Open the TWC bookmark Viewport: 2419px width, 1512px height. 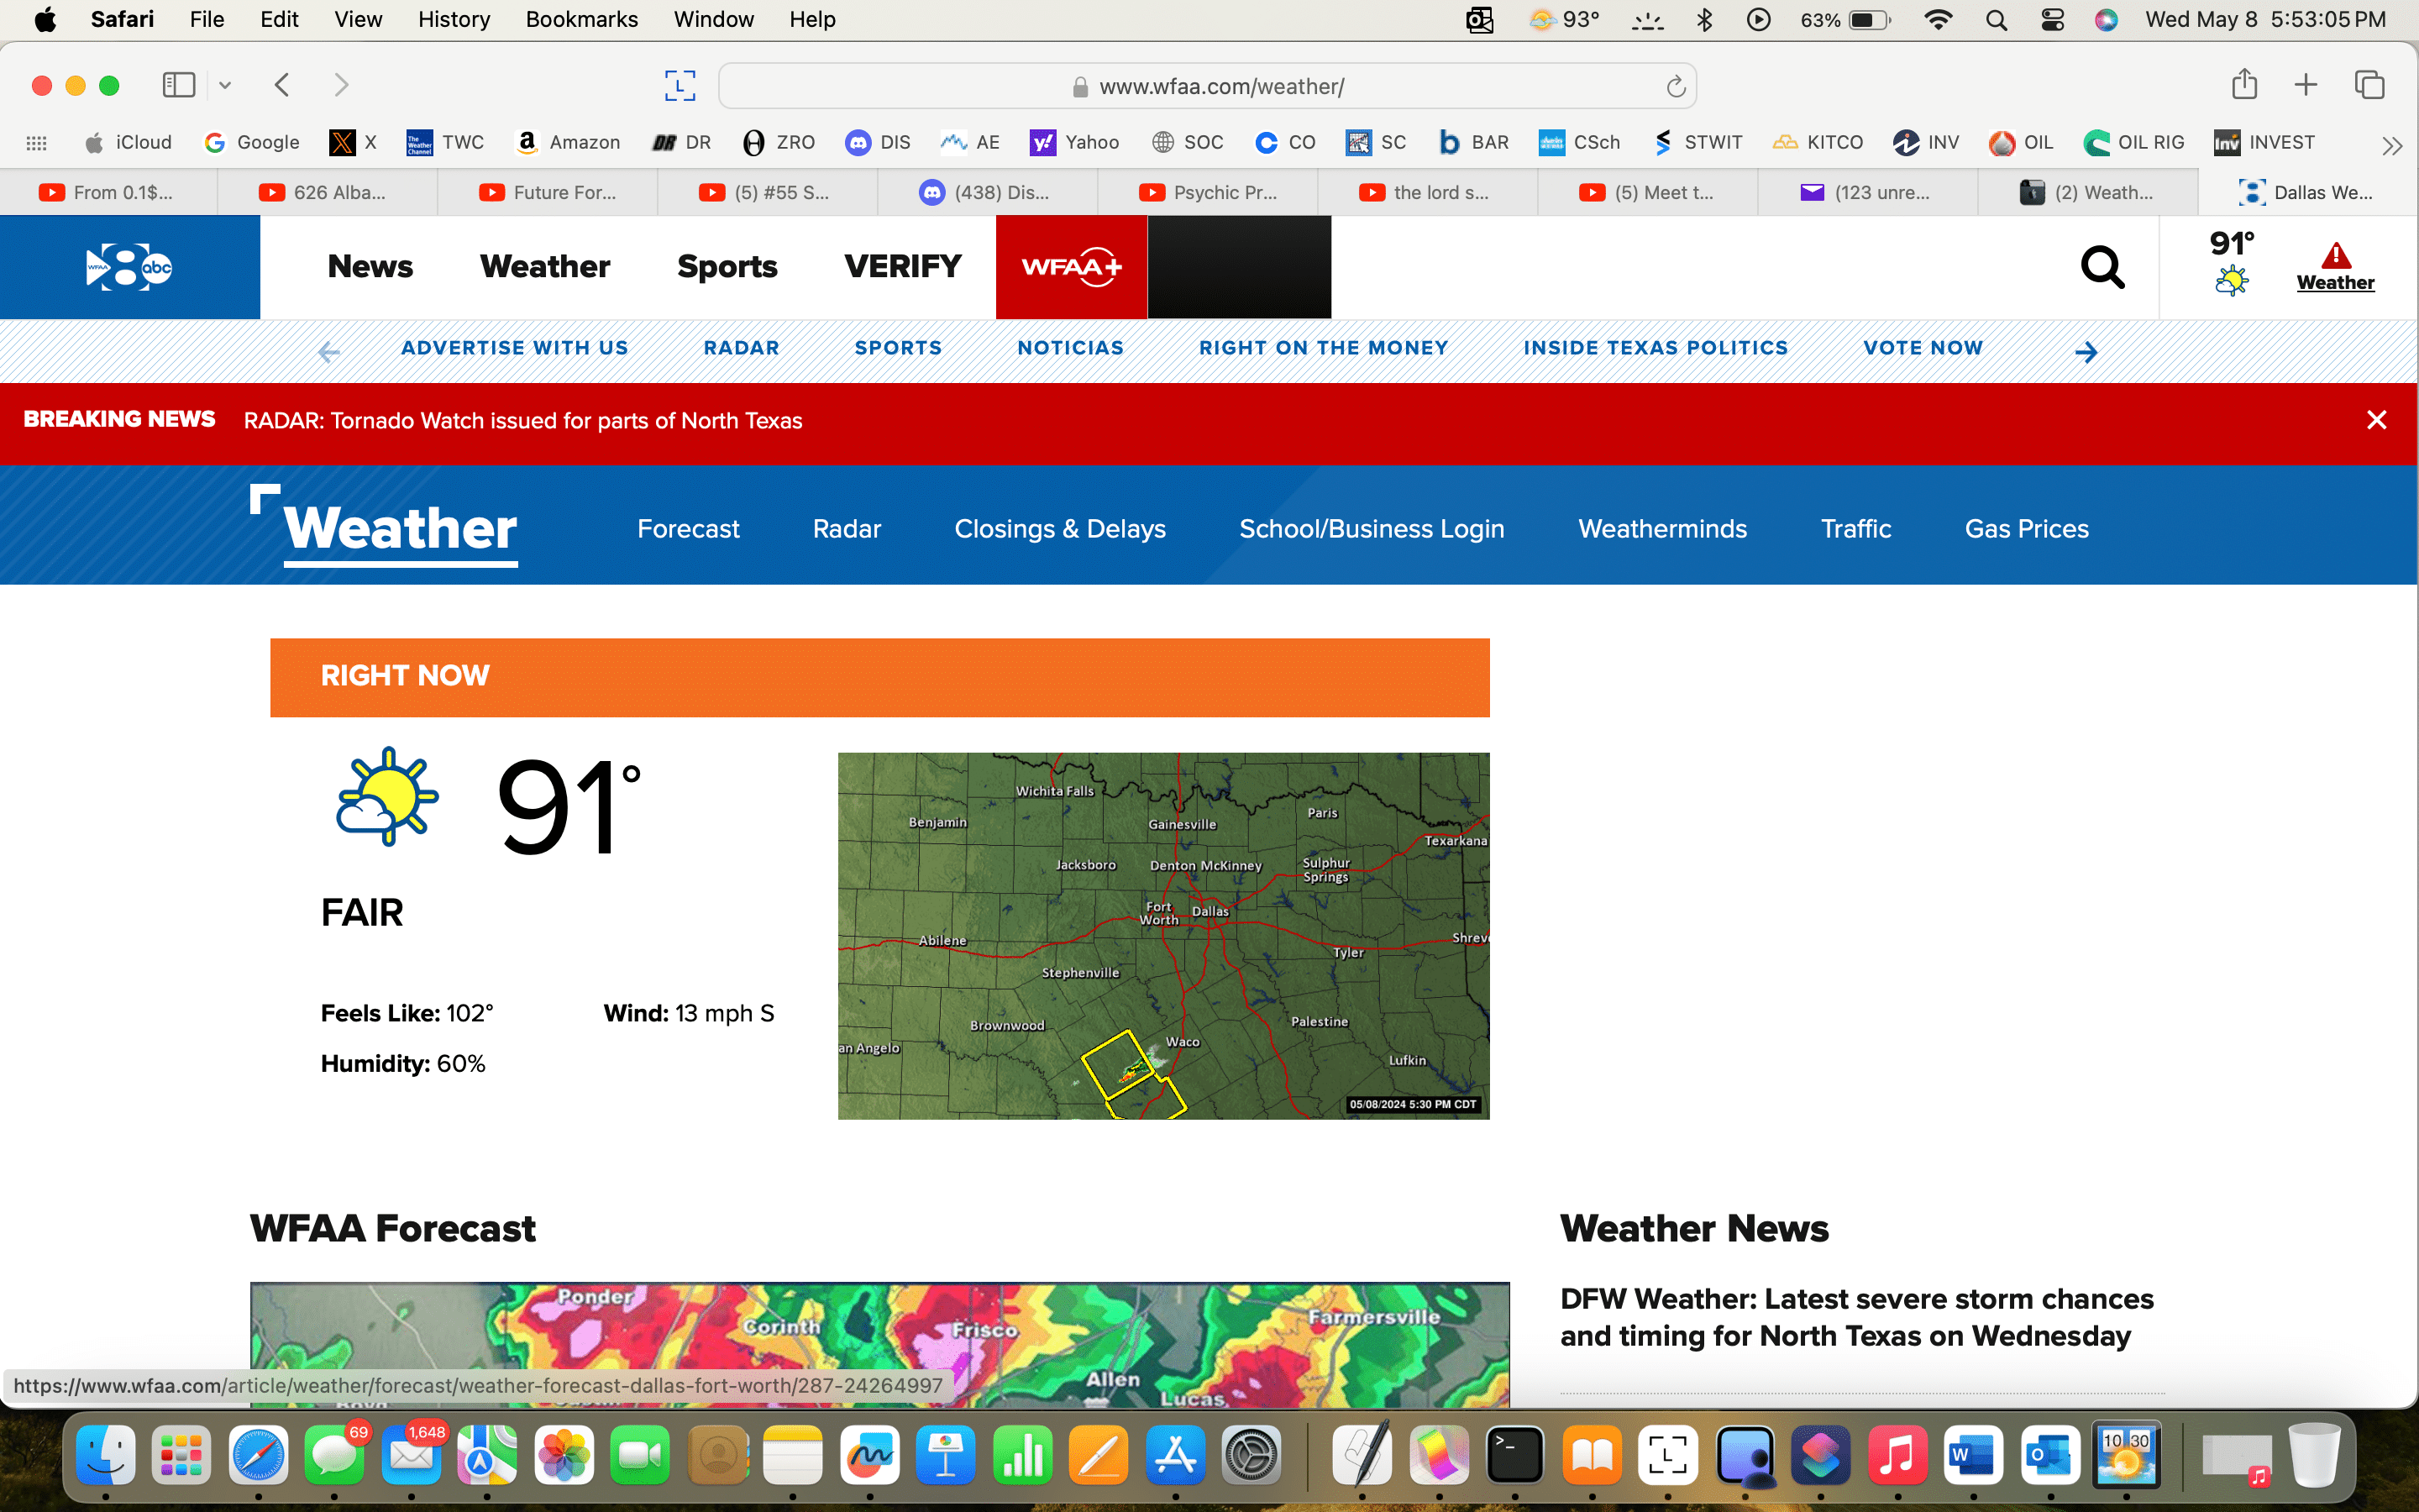point(445,142)
